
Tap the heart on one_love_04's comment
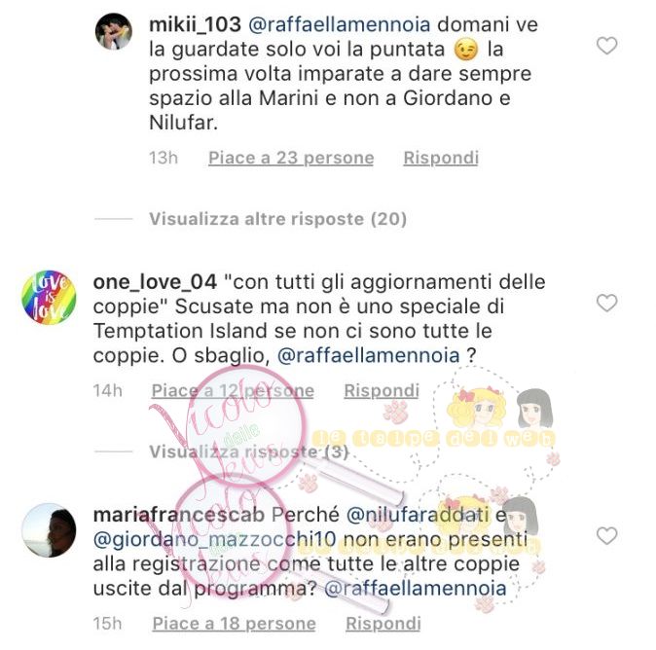(606, 303)
